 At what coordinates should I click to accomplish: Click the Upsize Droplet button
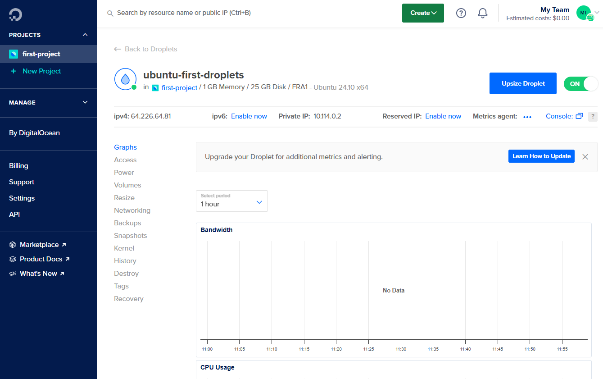pyautogui.click(x=523, y=84)
